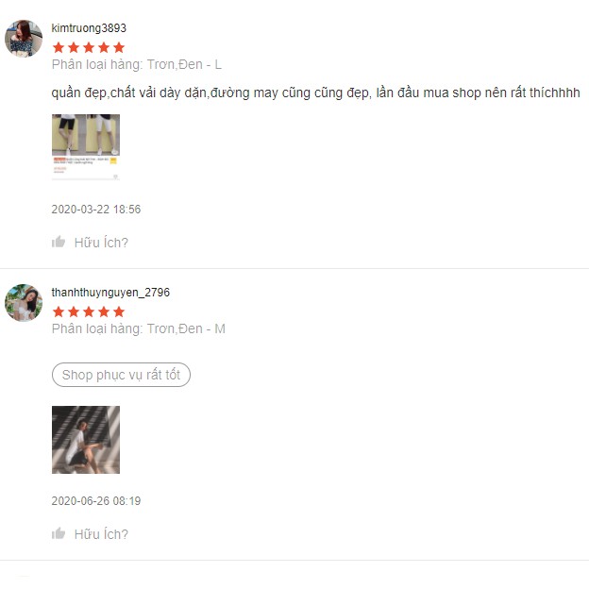Click thumbs-up icon under kimtruong3893's review
This screenshot has height=589, width=589.
59,242
